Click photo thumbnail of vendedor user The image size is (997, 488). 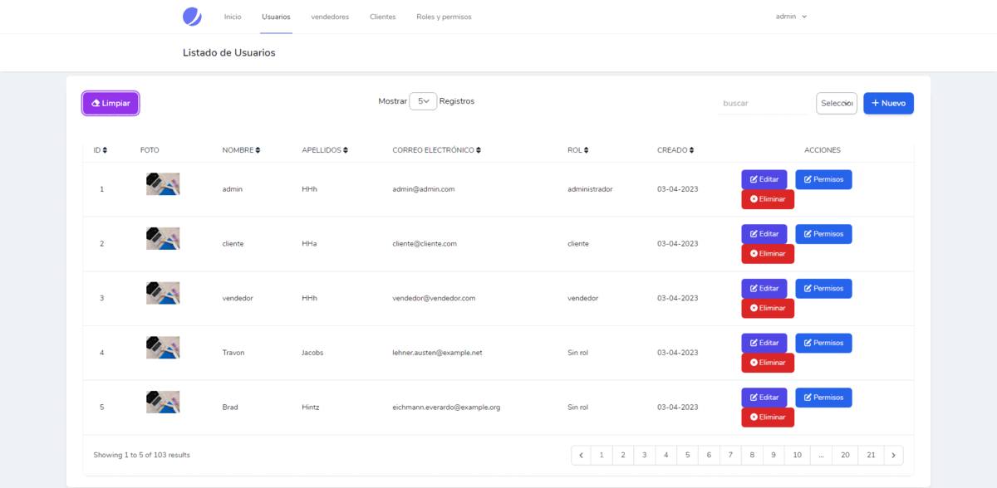(163, 293)
